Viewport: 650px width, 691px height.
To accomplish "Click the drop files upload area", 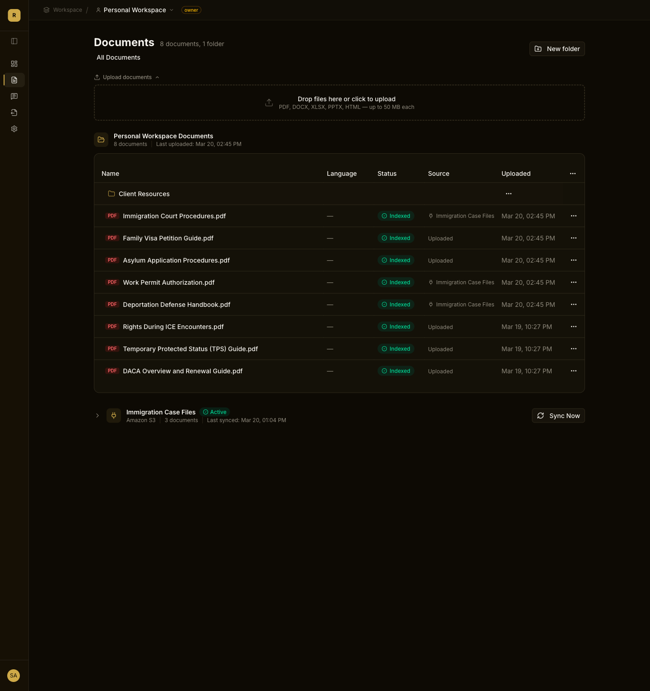I will 339,103.
